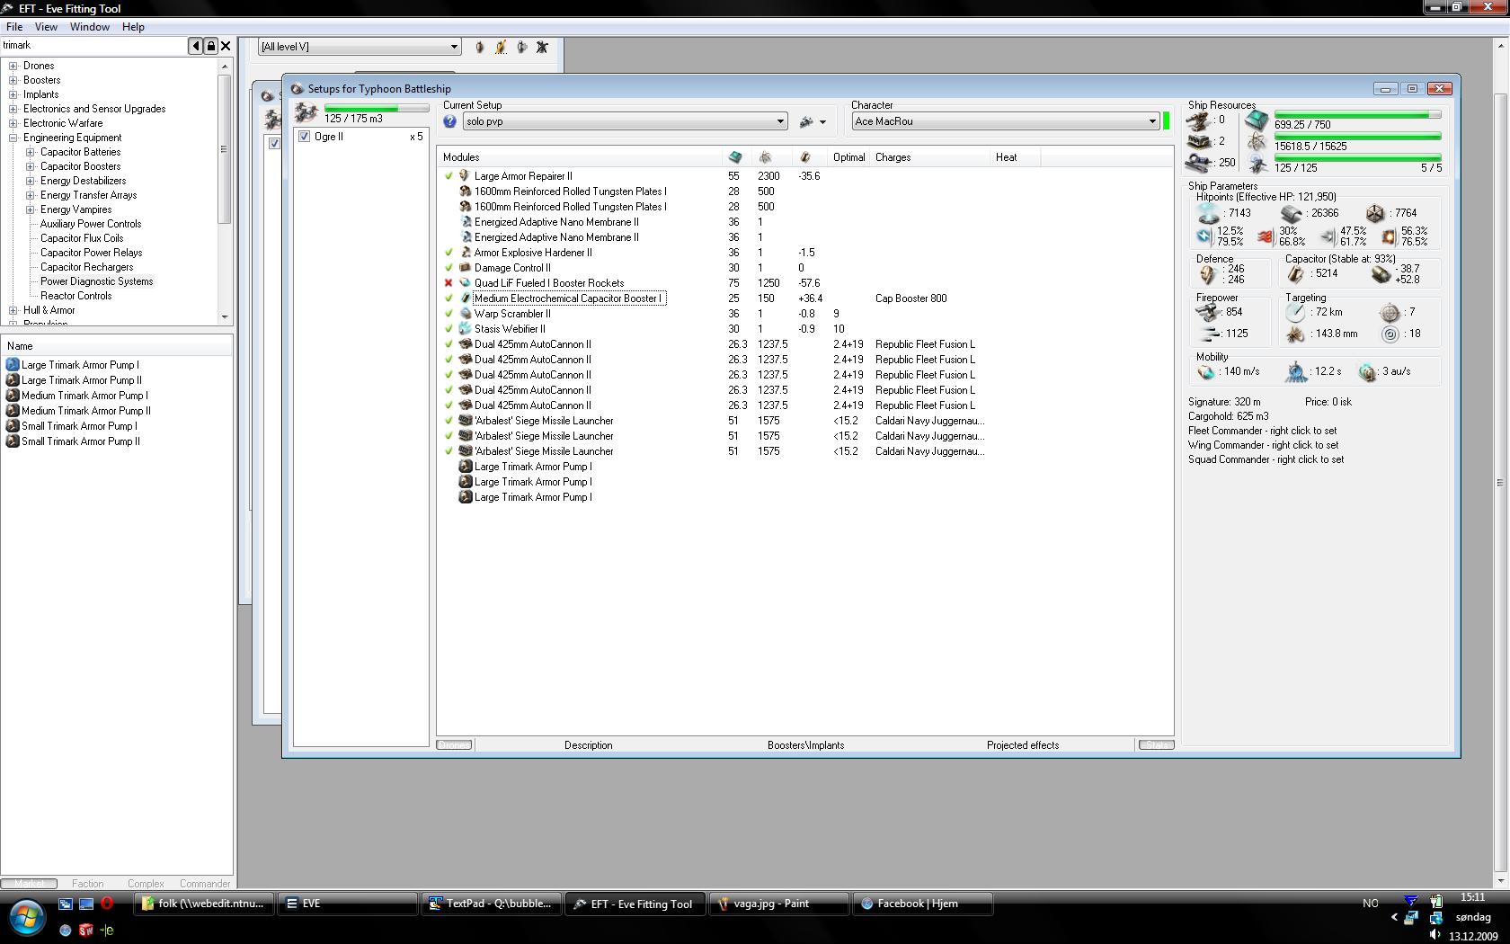The height and width of the screenshot is (944, 1510).
Task: Expand the Drones tree node
Action: 13,66
